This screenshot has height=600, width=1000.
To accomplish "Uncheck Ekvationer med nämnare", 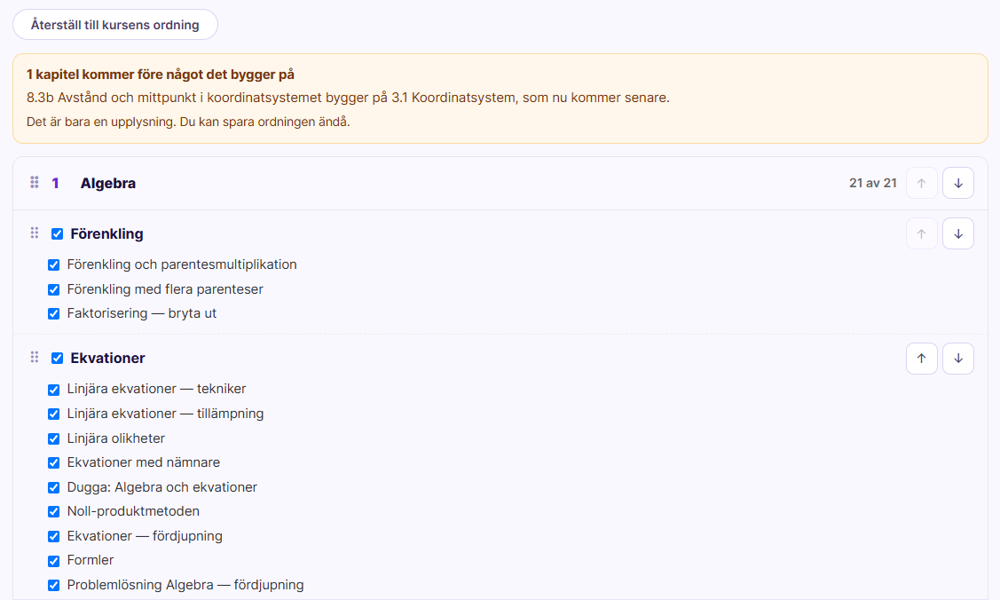I will point(53,463).
